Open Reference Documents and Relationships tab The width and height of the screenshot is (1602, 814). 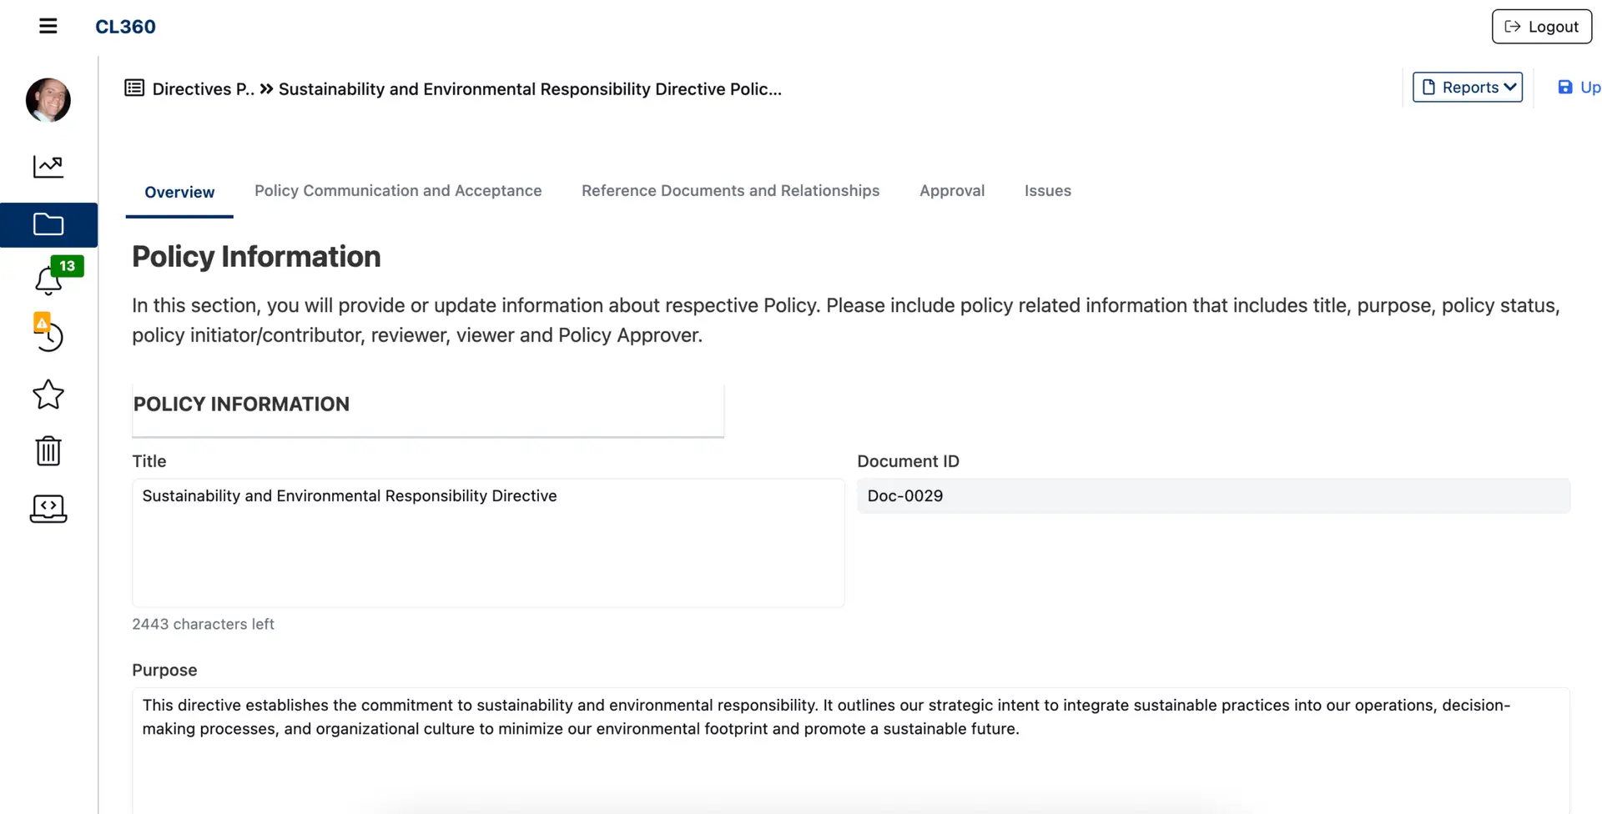(x=730, y=191)
